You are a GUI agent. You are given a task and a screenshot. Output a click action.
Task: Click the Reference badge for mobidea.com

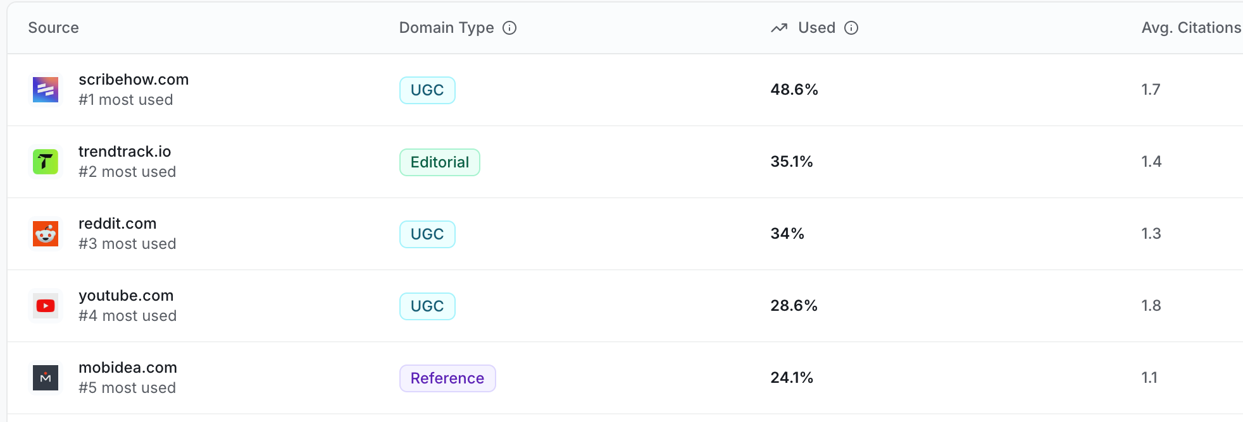447,378
